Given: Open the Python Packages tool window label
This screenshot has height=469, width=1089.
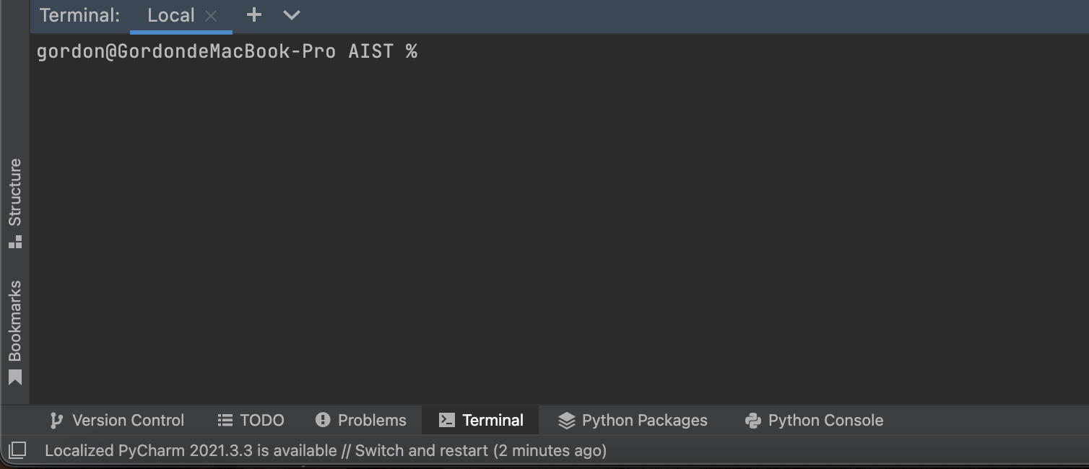Looking at the screenshot, I should pyautogui.click(x=644, y=420).
